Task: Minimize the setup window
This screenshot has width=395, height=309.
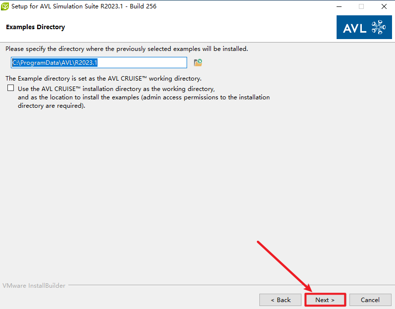Action: coord(339,6)
